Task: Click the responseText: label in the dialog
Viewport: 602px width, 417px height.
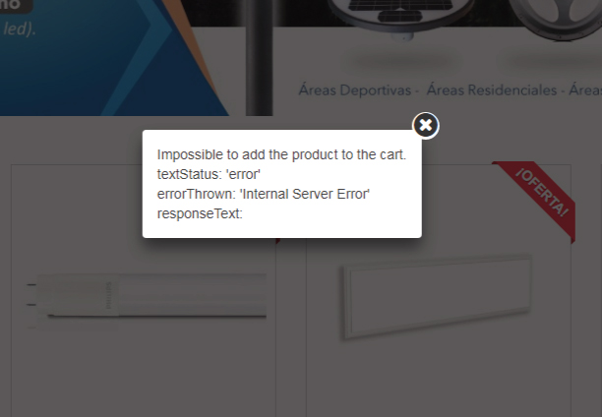Action: point(200,213)
